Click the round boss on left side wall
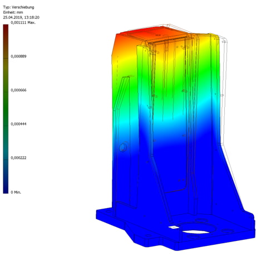This screenshot has width=271, height=261. pos(124,147)
